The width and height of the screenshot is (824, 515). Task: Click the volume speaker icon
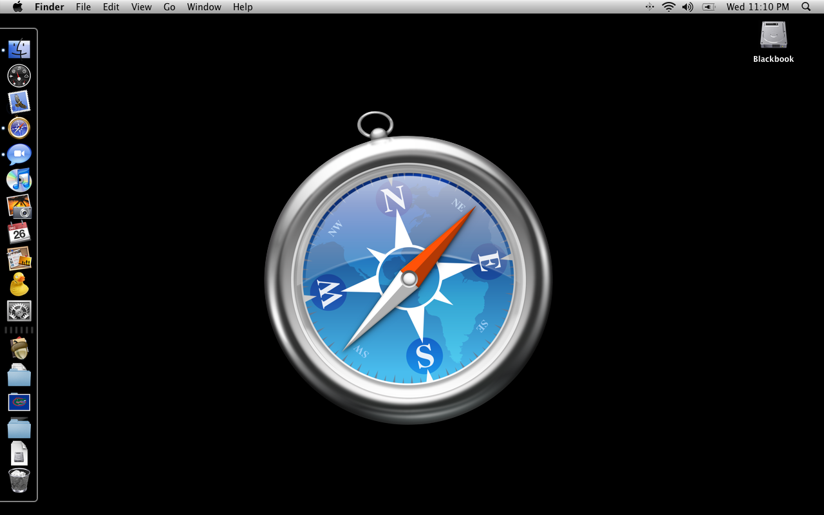click(x=688, y=7)
